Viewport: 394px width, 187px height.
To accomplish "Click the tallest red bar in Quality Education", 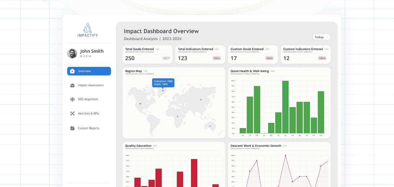I will pyautogui.click(x=194, y=173).
